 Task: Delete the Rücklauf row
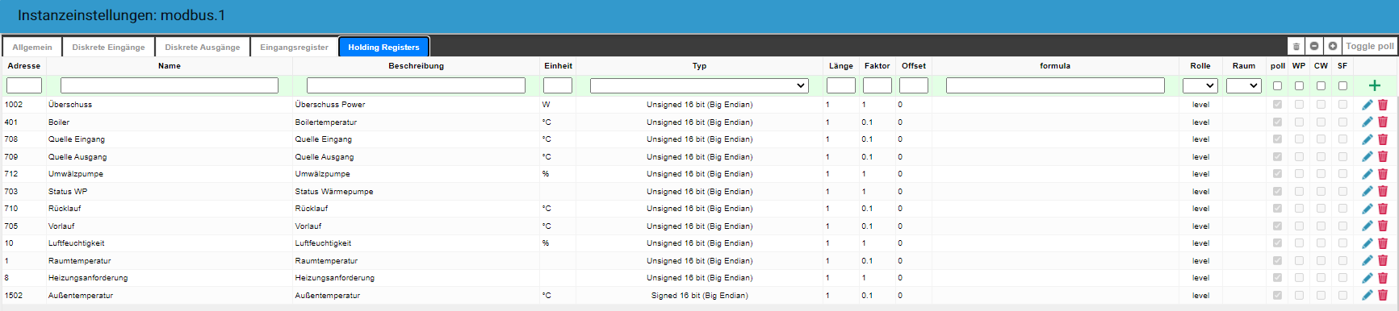coord(1383,209)
